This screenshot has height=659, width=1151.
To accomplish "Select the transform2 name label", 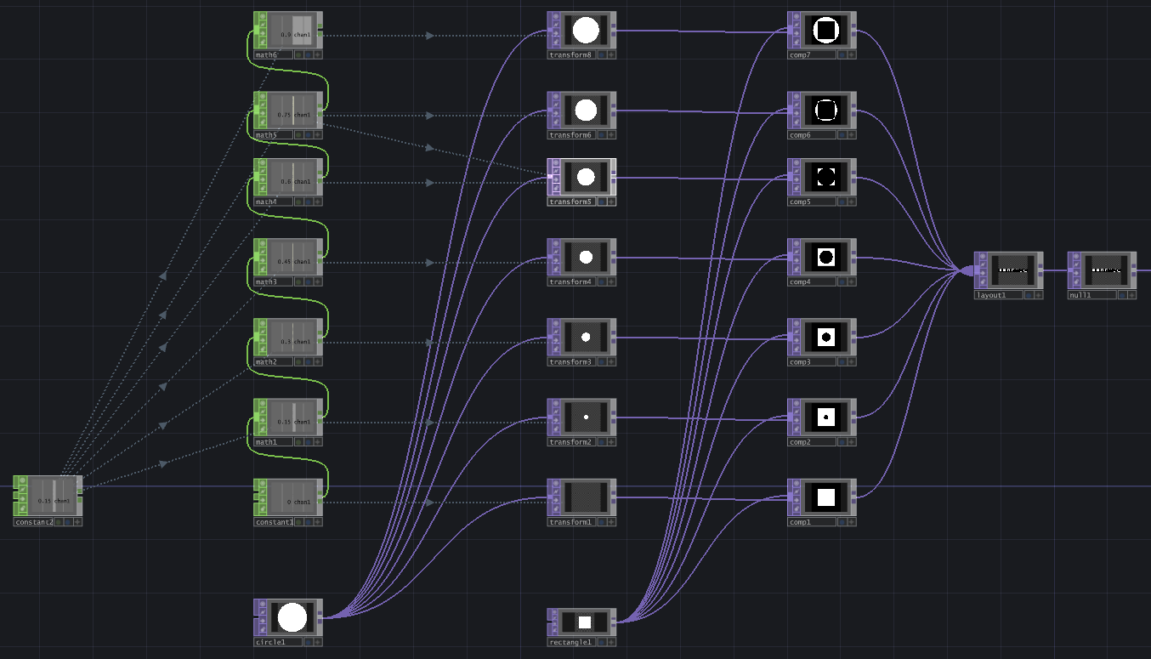I will (571, 441).
